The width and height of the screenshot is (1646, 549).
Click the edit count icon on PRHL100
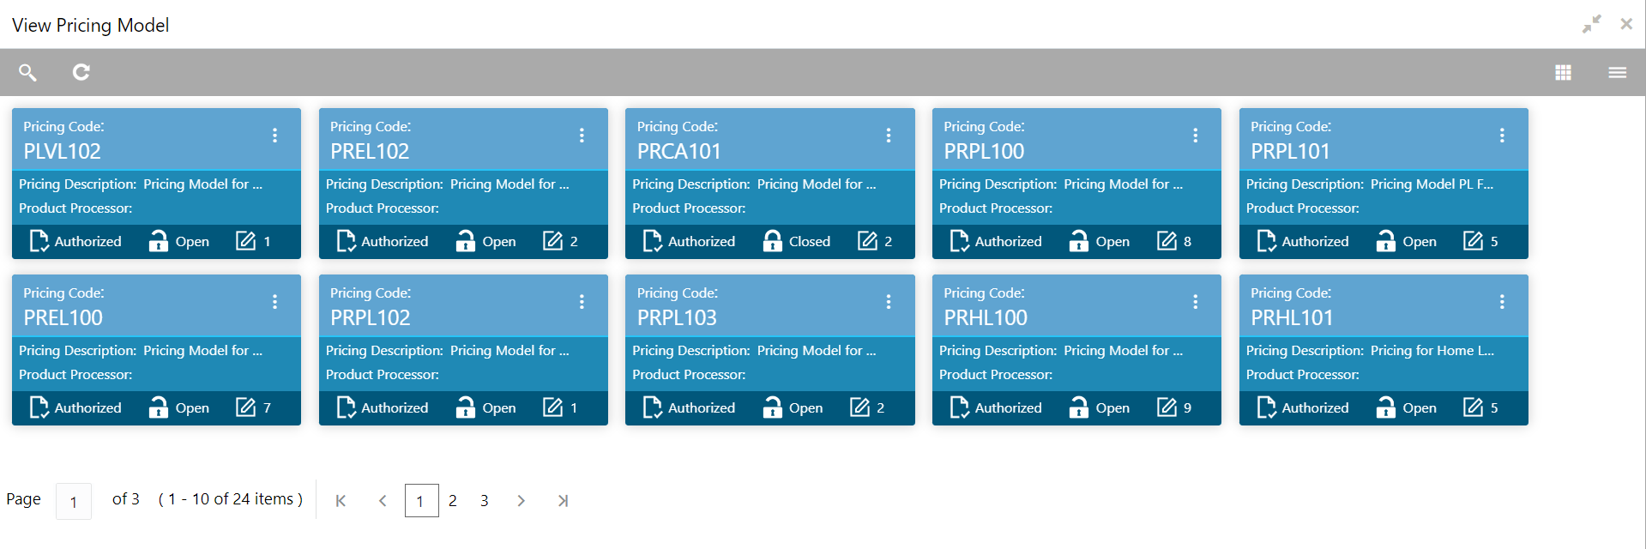[1167, 407]
